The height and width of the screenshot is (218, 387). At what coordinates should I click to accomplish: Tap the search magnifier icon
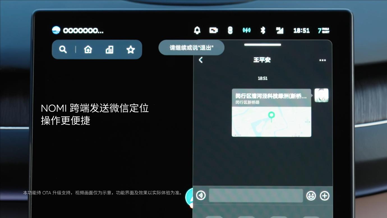click(63, 50)
